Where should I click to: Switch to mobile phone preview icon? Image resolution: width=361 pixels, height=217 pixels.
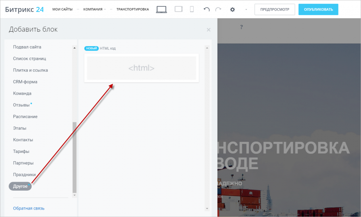tap(191, 9)
